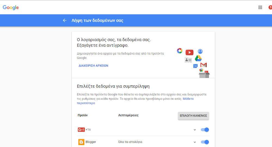Image resolution: width=272 pixels, height=147 pixels.
Task: Click the contacts card icon in illustration
Action: pyautogui.click(x=188, y=60)
